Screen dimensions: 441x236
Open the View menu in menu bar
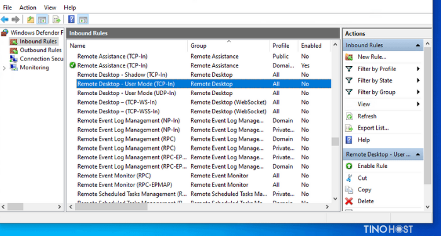[x=50, y=8]
